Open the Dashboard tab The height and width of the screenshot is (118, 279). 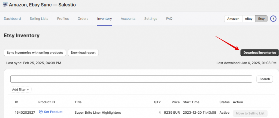[12, 19]
